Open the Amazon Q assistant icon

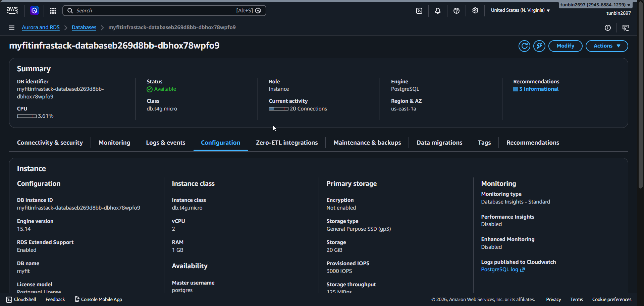tap(34, 11)
